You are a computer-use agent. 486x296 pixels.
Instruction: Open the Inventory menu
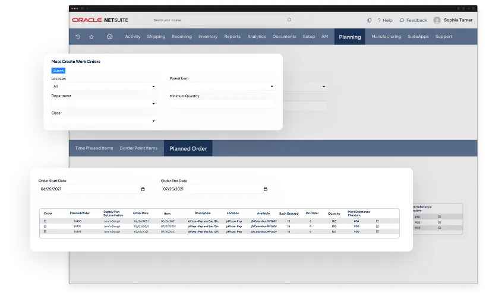pyautogui.click(x=208, y=37)
